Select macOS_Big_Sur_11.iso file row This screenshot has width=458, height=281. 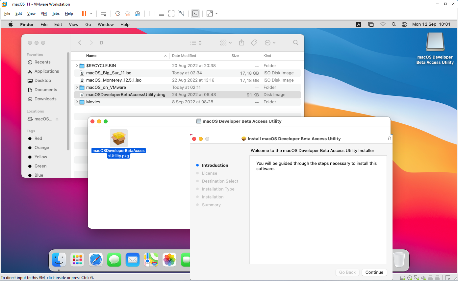click(x=188, y=73)
